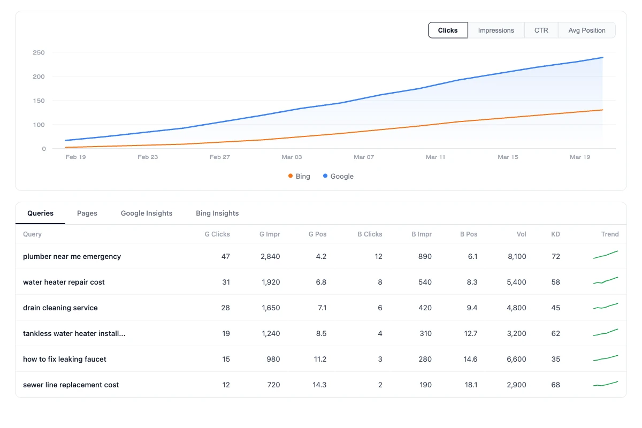Image resolution: width=642 pixels, height=428 pixels.
Task: Click trend sparkline for sewer line replacement cost
Action: coord(606,384)
